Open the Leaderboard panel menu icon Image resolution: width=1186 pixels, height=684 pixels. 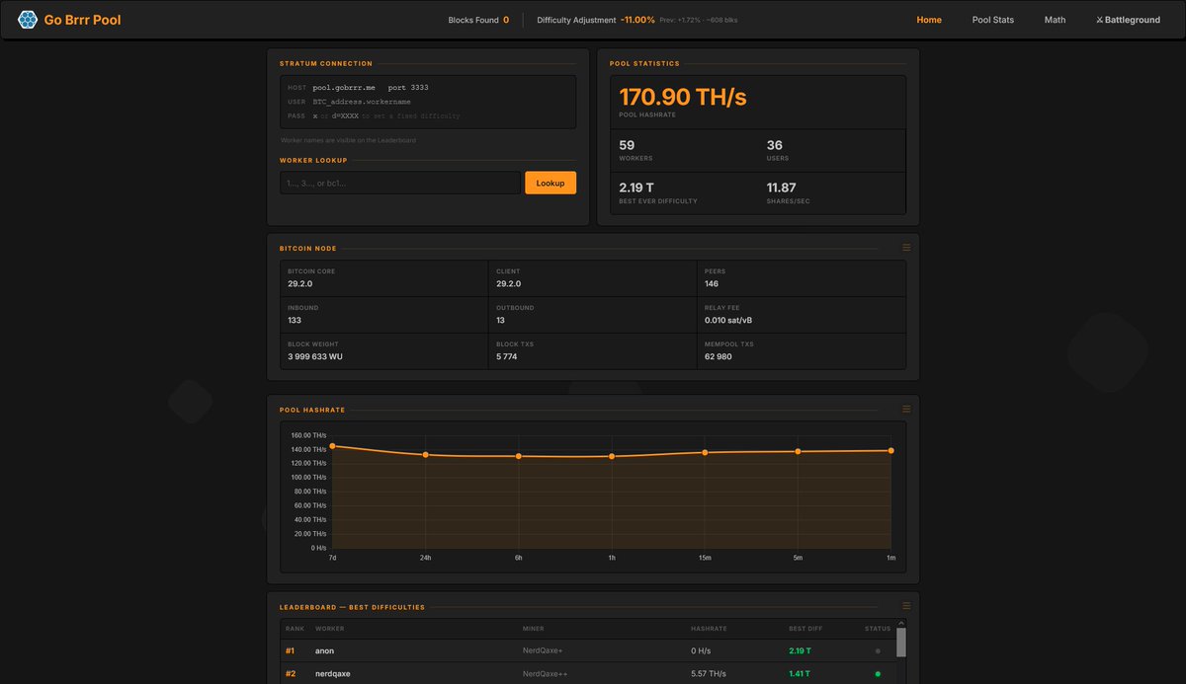[906, 606]
